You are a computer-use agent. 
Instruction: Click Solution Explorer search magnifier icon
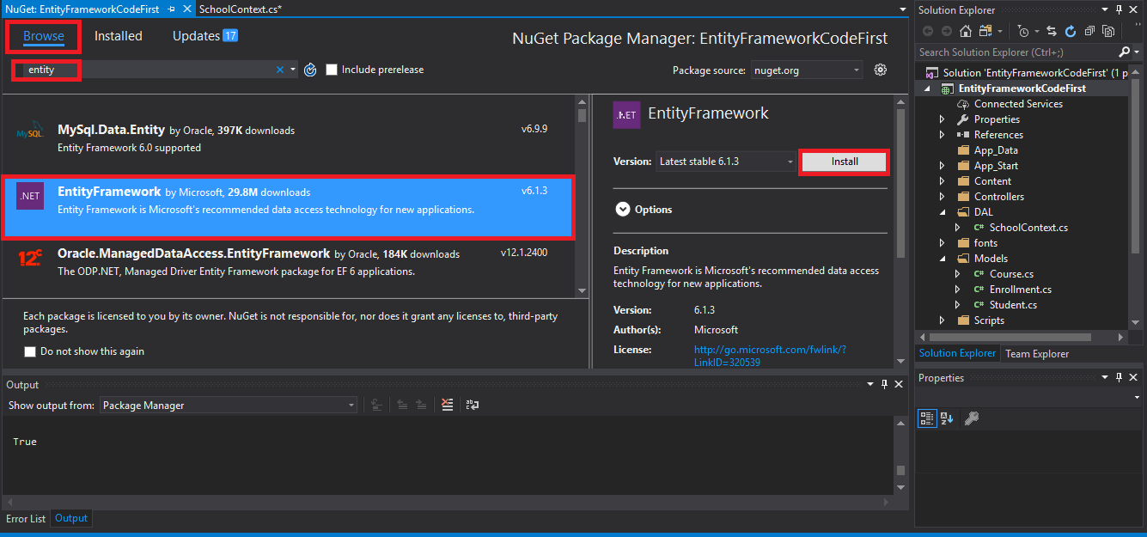coord(1124,52)
